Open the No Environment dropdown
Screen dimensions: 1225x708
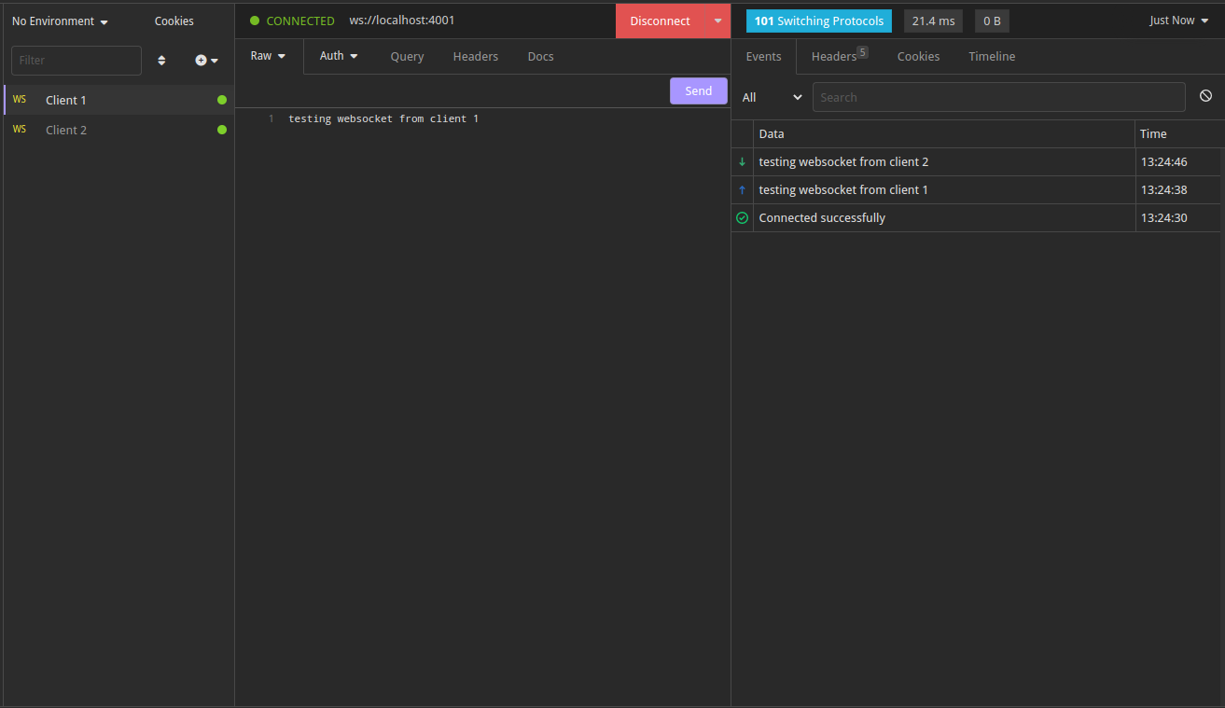(x=59, y=21)
